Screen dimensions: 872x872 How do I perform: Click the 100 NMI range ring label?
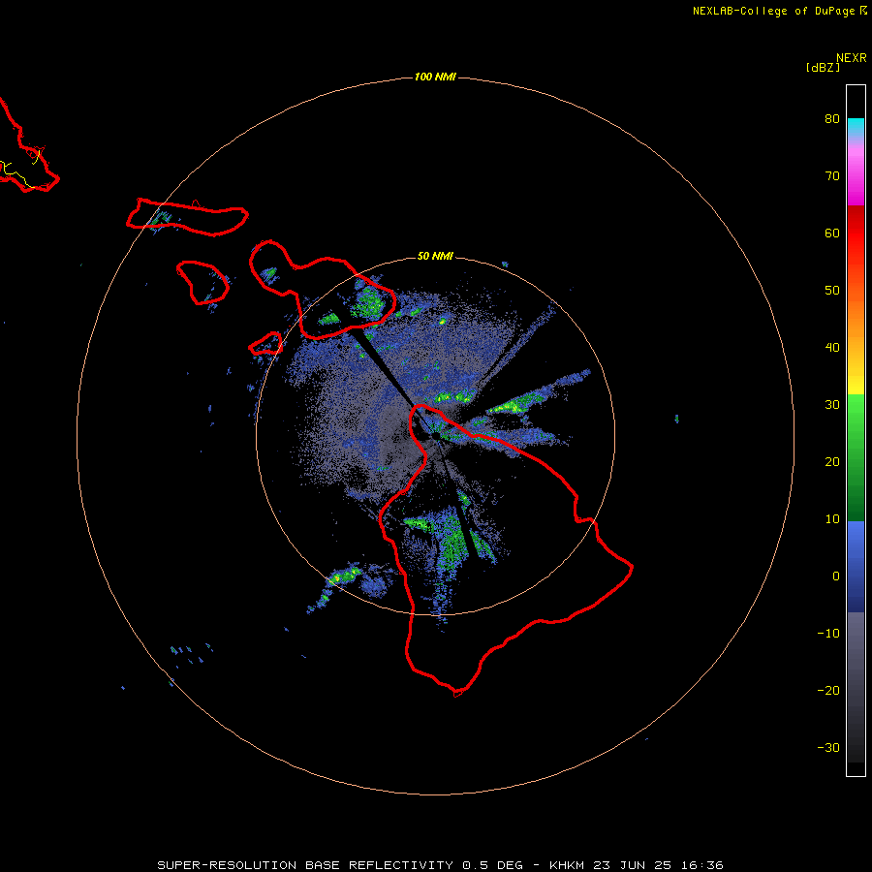435,77
